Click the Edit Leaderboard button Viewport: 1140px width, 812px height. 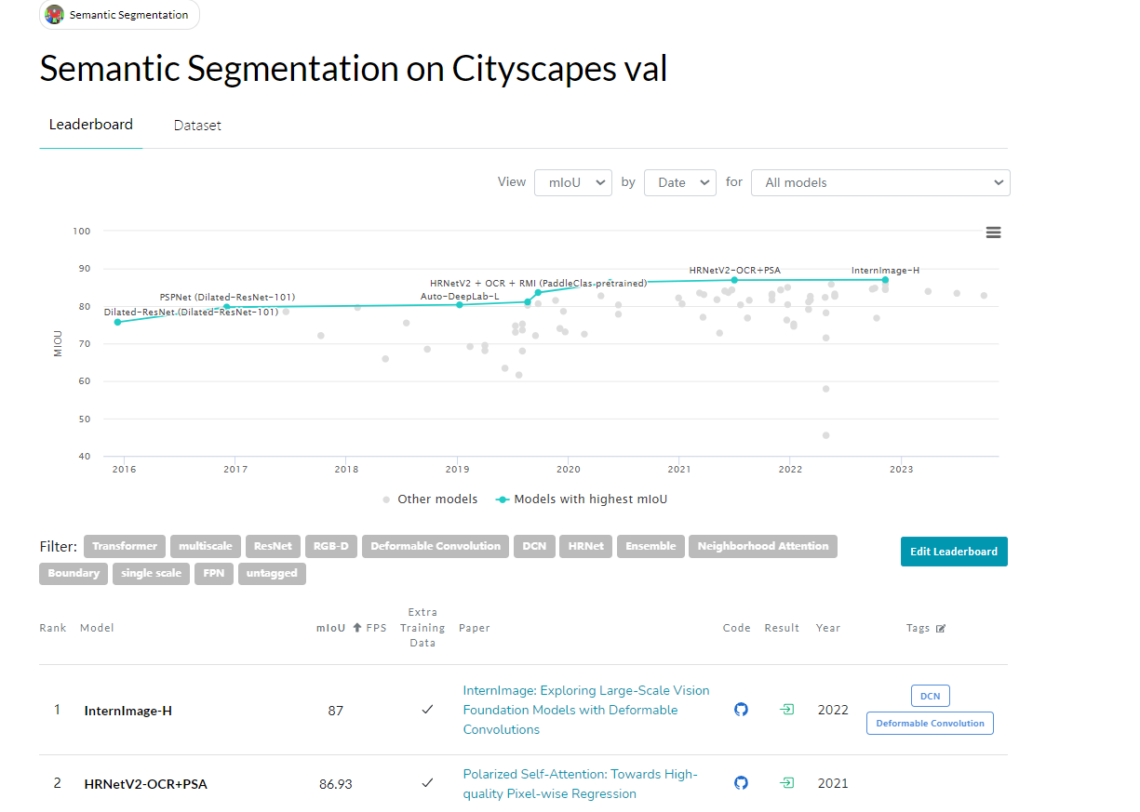click(x=954, y=552)
